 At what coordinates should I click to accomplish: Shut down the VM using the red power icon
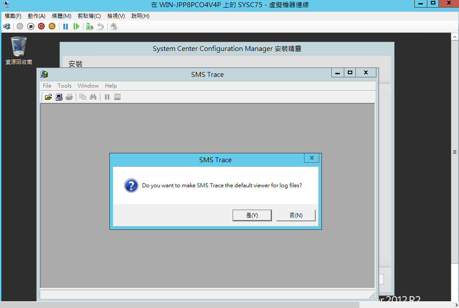(x=41, y=26)
